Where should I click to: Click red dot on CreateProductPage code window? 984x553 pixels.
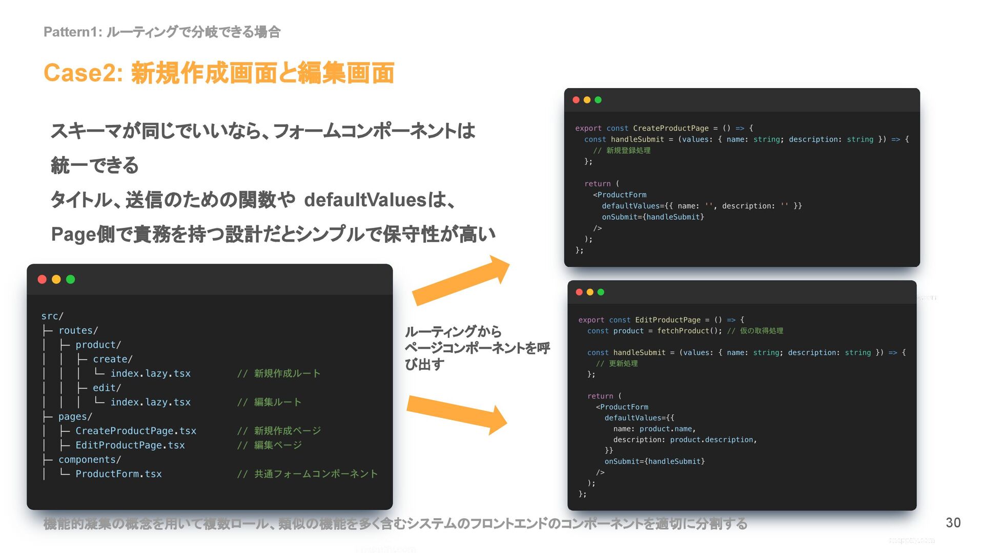[576, 100]
